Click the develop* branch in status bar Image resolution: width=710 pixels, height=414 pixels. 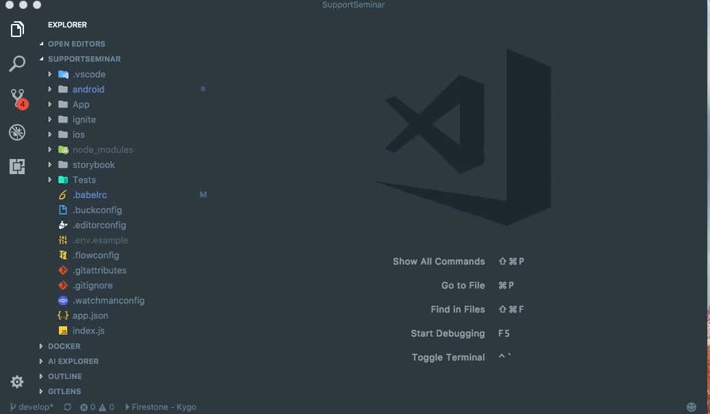[32, 406]
